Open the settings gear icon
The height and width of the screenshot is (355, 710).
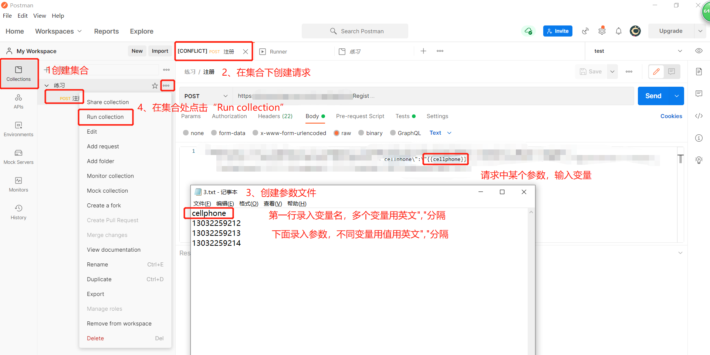[602, 31]
